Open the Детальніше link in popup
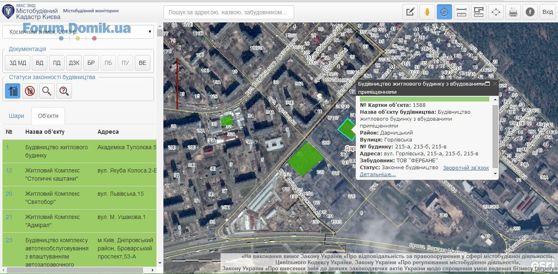Screen dimensions: 558x274 [x=378, y=174]
